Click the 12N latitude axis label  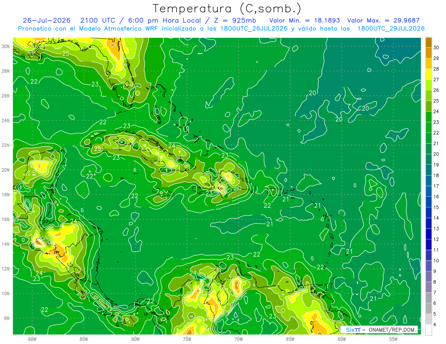(x=6, y=269)
